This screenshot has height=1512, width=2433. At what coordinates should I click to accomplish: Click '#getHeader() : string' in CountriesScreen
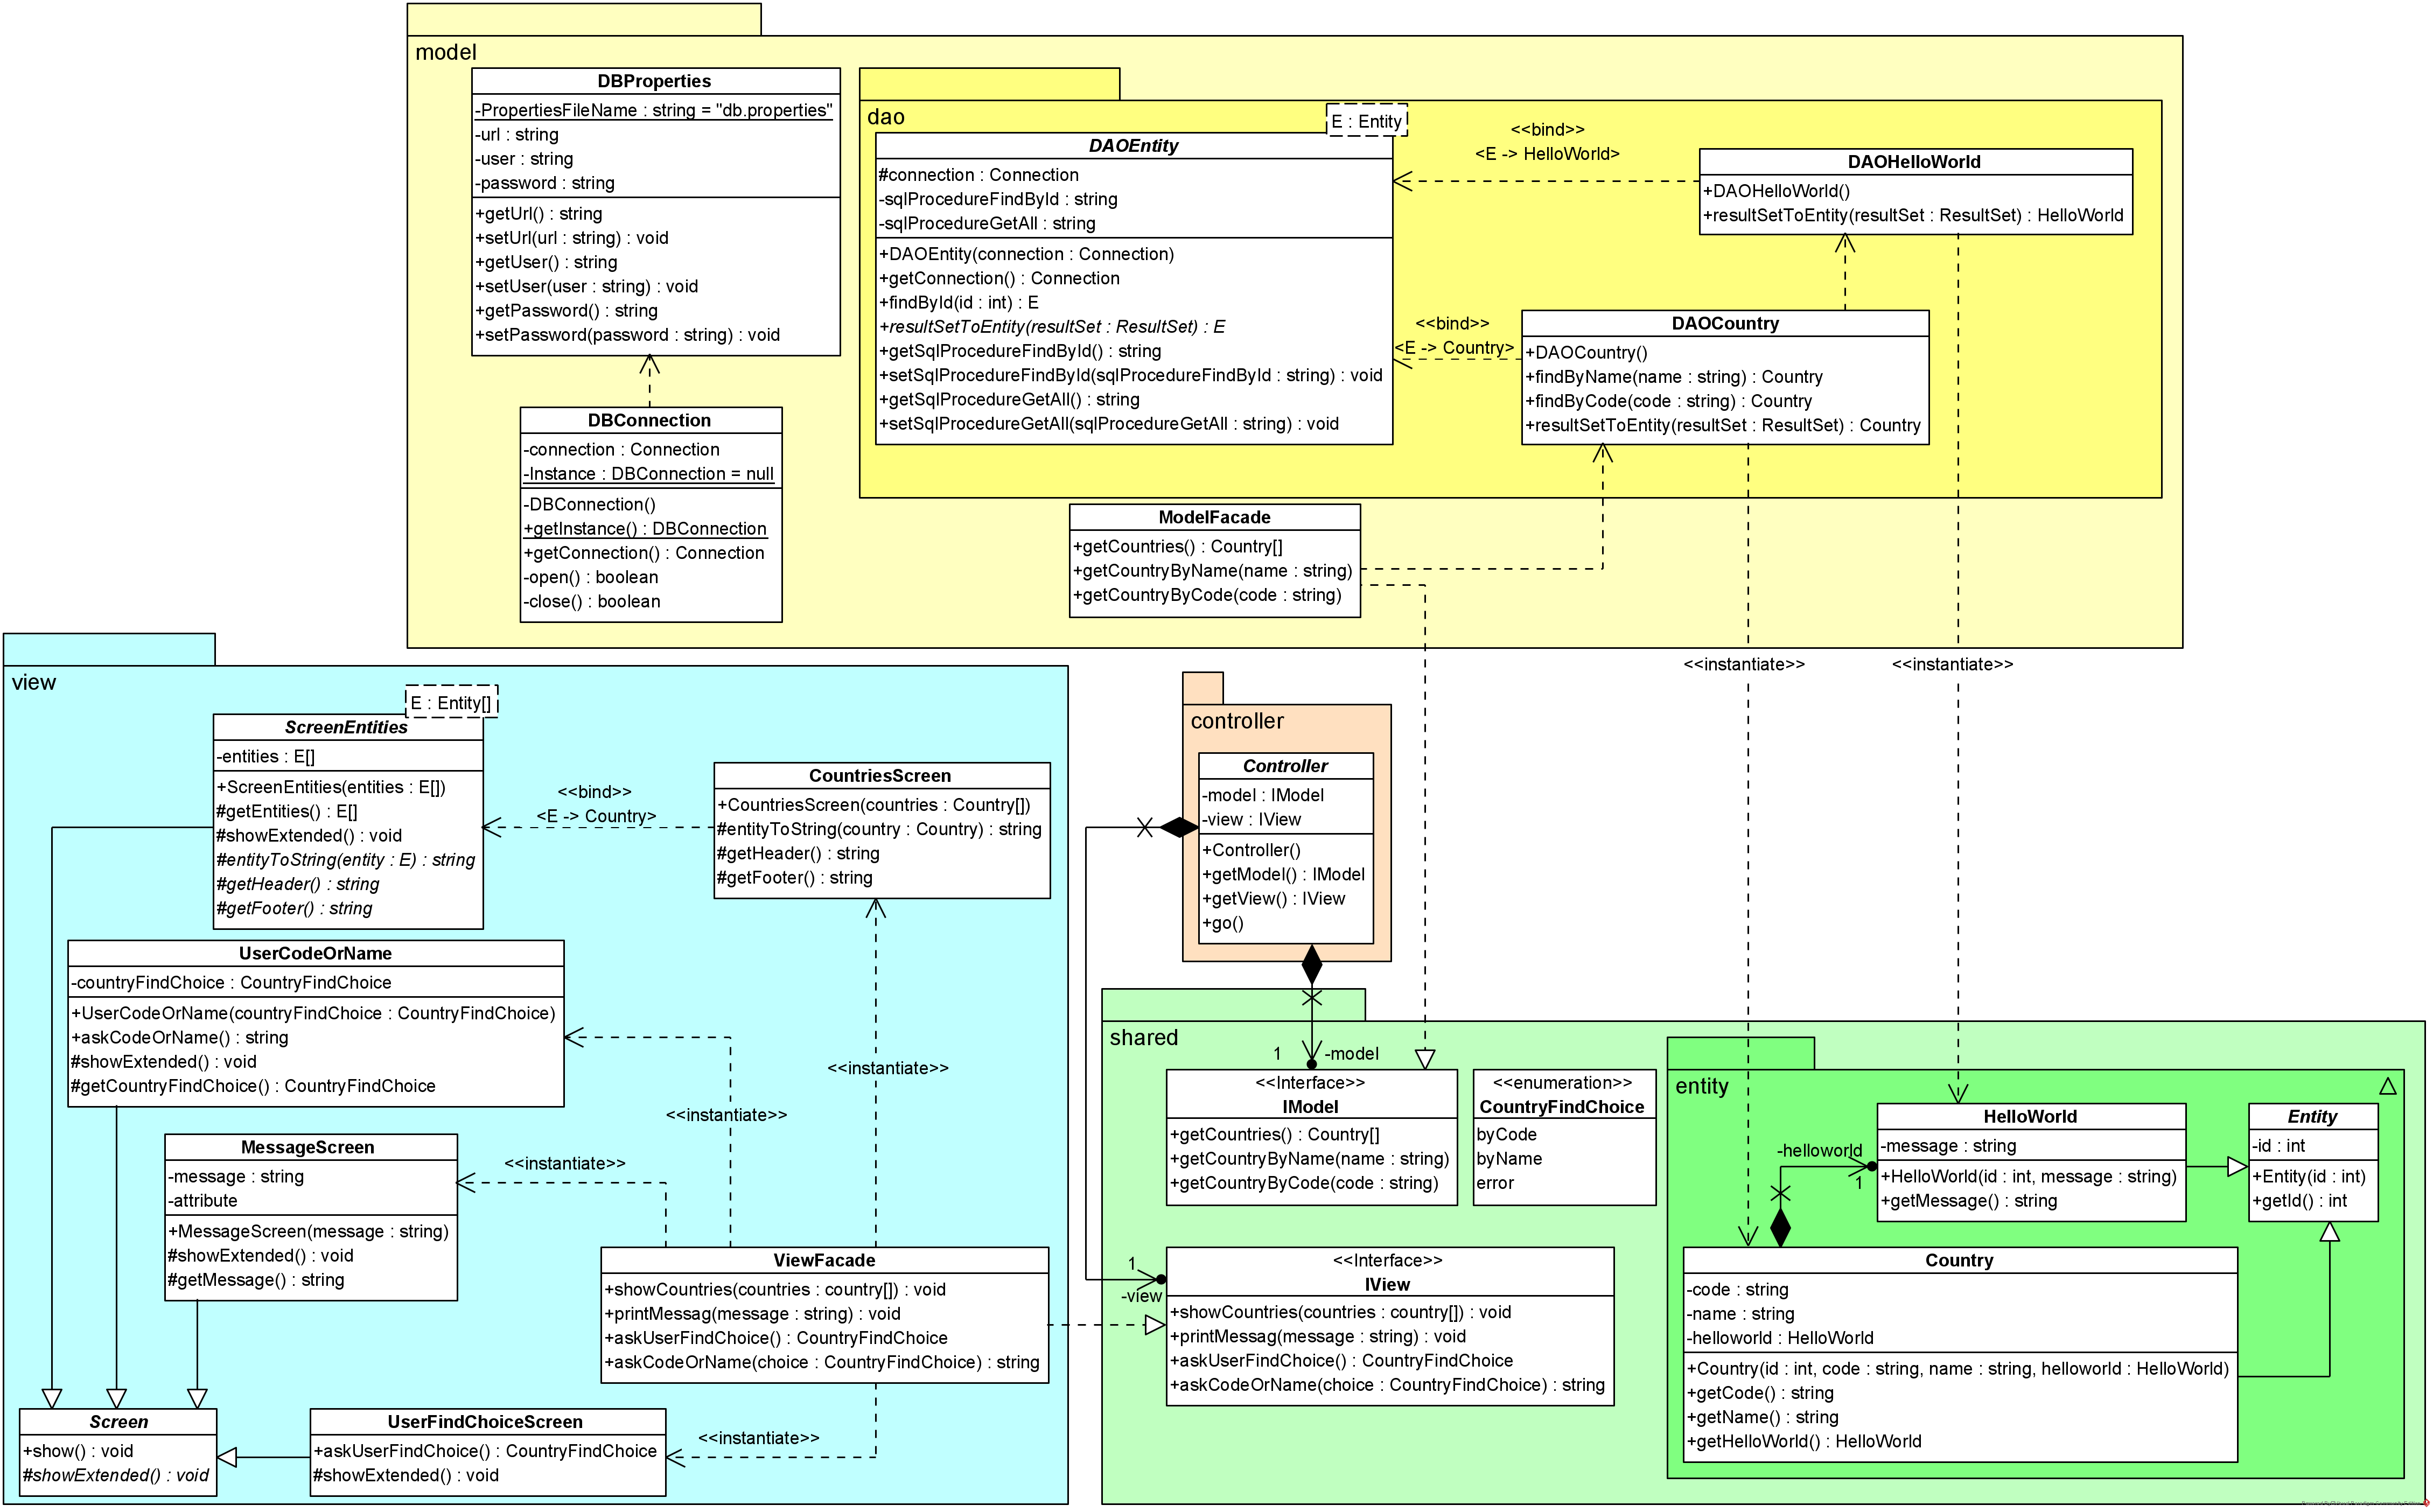pyautogui.click(x=798, y=854)
